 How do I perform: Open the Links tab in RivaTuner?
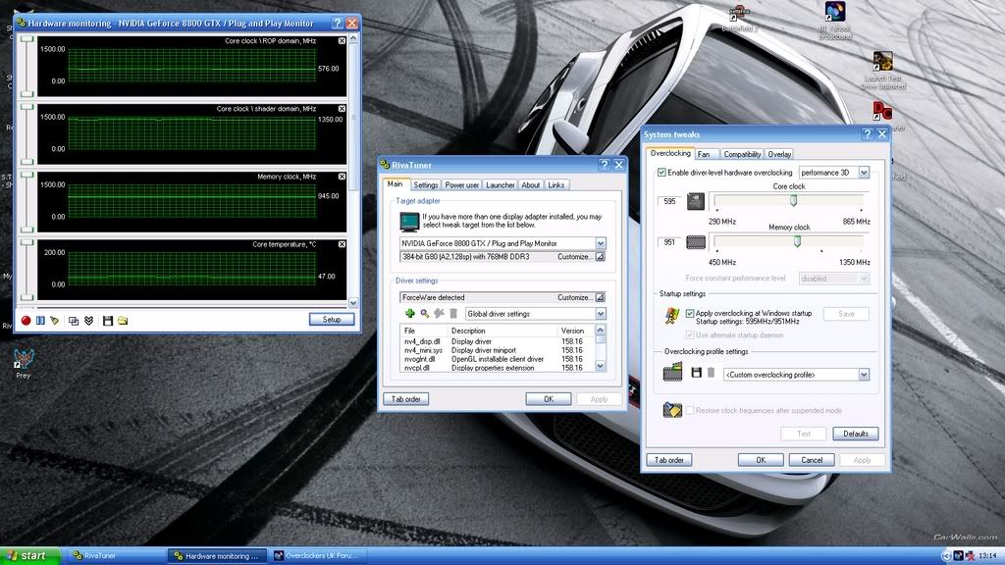click(556, 185)
